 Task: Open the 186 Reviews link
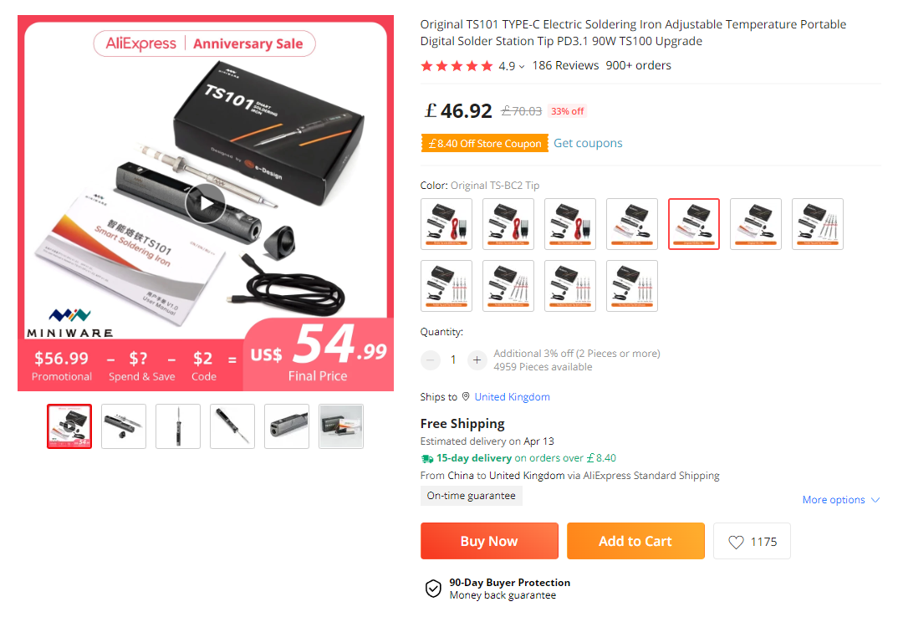click(565, 65)
